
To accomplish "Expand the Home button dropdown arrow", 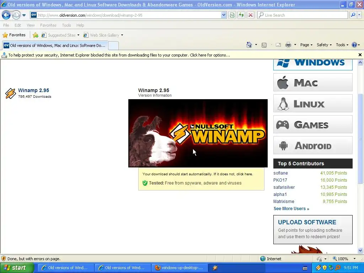I will coord(256,45).
